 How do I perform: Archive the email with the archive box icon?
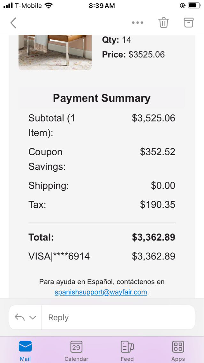(189, 22)
